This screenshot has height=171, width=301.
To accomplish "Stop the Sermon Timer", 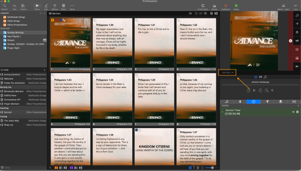I will tap(297, 112).
